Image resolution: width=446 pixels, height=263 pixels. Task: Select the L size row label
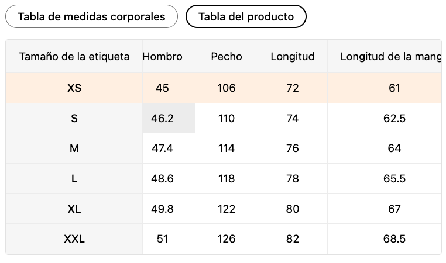pos(74,179)
